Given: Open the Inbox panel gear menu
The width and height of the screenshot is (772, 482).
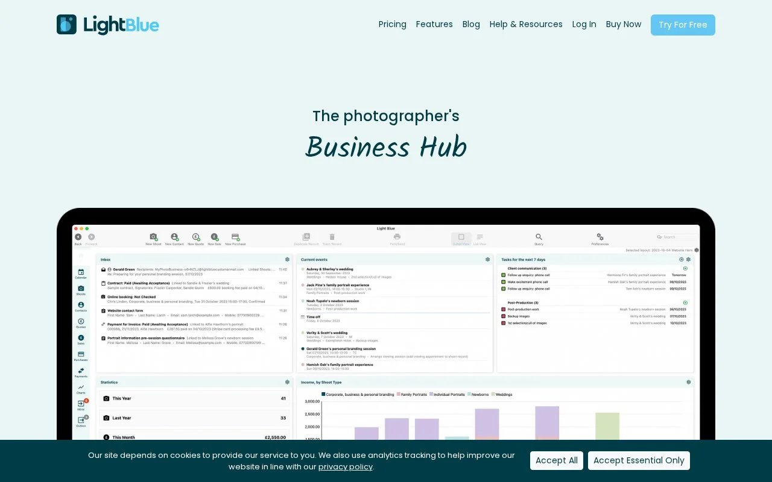Looking at the screenshot, I should click(287, 260).
